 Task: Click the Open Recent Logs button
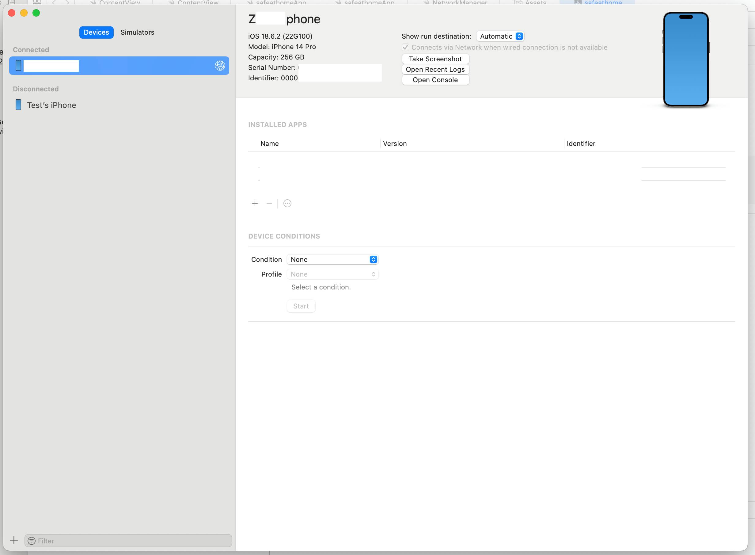435,69
